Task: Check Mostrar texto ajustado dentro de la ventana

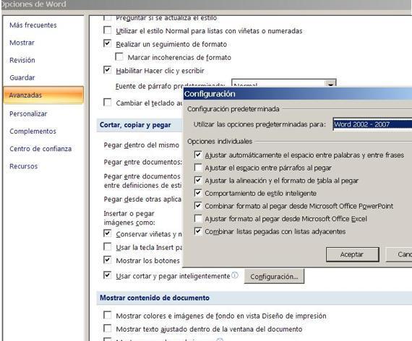Action: [107, 329]
